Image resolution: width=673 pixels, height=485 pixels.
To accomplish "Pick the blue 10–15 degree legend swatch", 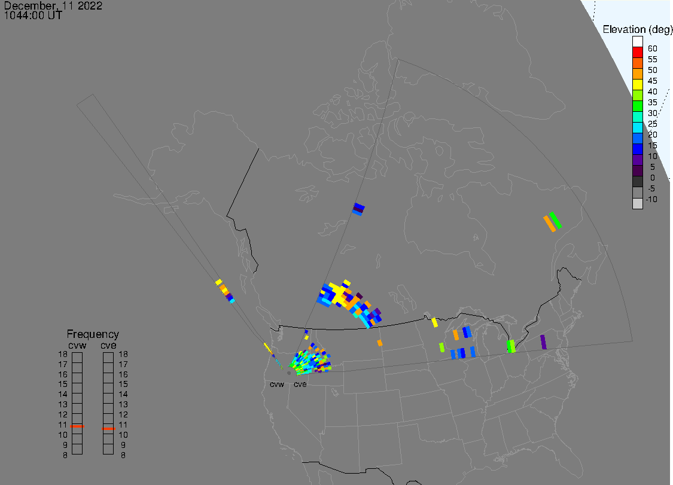I will click(637, 150).
